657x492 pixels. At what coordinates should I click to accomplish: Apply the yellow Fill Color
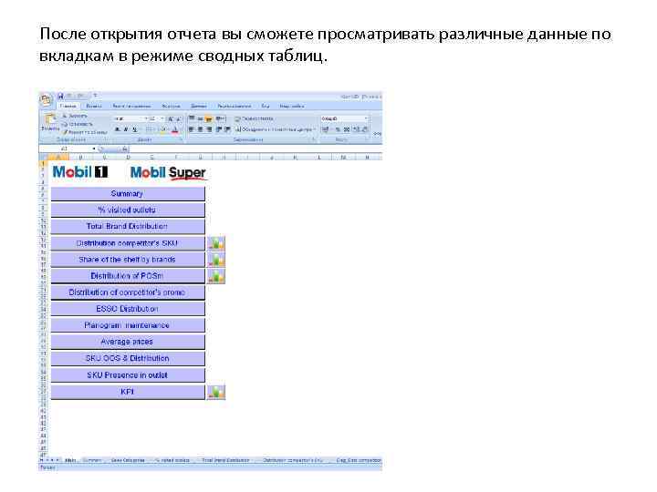[163, 129]
